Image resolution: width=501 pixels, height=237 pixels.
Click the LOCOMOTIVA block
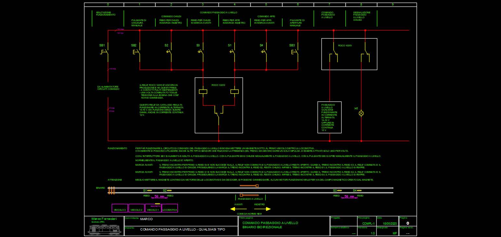[170, 209]
